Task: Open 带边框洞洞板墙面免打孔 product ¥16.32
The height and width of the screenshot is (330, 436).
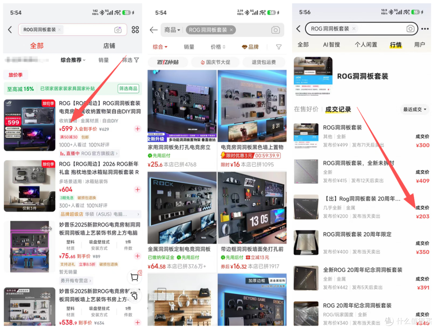Action: 252,221
